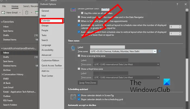Open the JK Bank folder
The height and width of the screenshot is (109, 190).
pyautogui.click(x=7, y=83)
